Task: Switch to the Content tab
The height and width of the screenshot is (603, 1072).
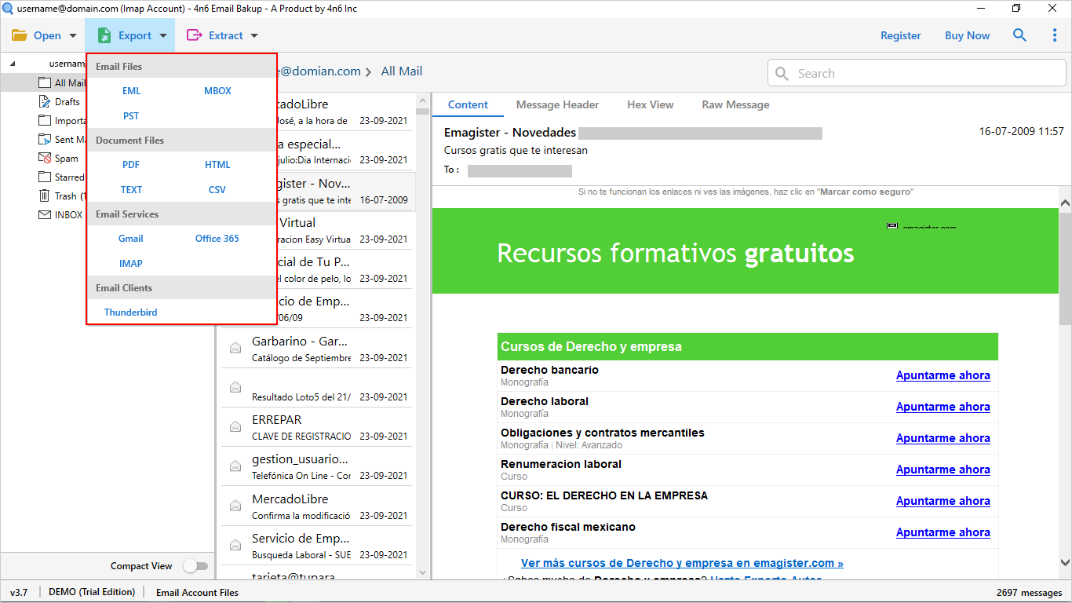Action: point(468,105)
